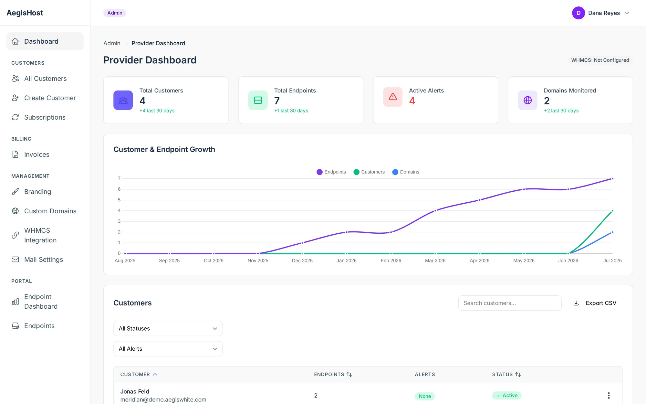Viewport: 646px width, 404px height.
Task: Click the Custom Domains globe icon
Action: pos(15,211)
